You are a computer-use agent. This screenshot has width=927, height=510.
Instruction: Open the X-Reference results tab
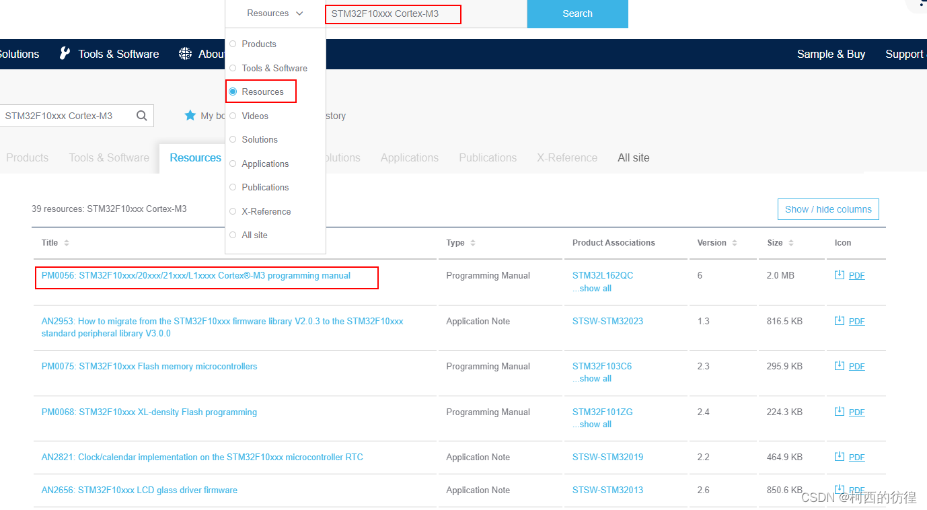pyautogui.click(x=567, y=157)
